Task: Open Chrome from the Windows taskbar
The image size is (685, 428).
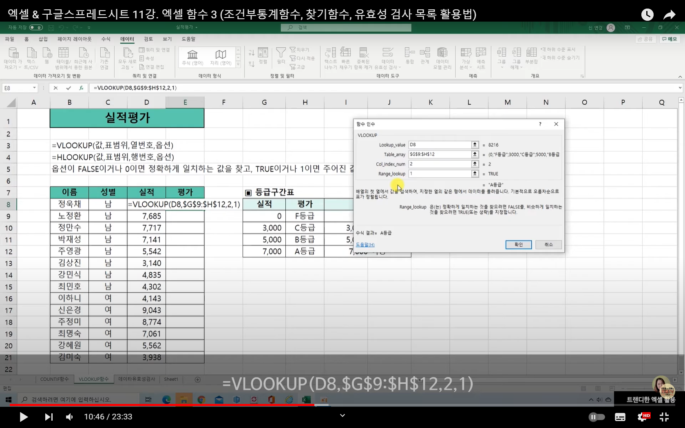Action: (x=201, y=399)
